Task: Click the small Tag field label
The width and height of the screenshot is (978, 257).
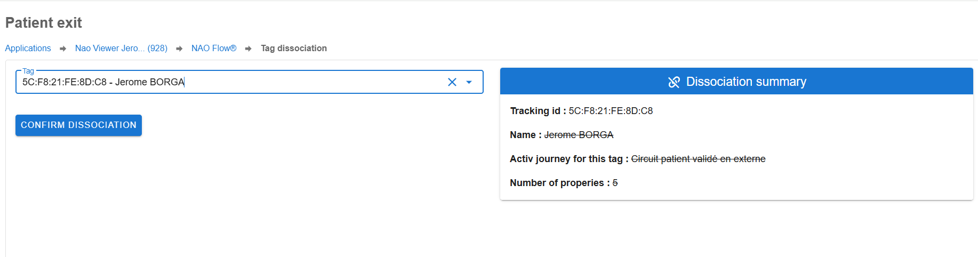Action: pos(28,71)
